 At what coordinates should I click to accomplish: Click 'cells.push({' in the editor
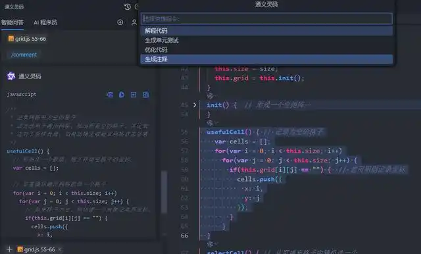[x=259, y=179]
